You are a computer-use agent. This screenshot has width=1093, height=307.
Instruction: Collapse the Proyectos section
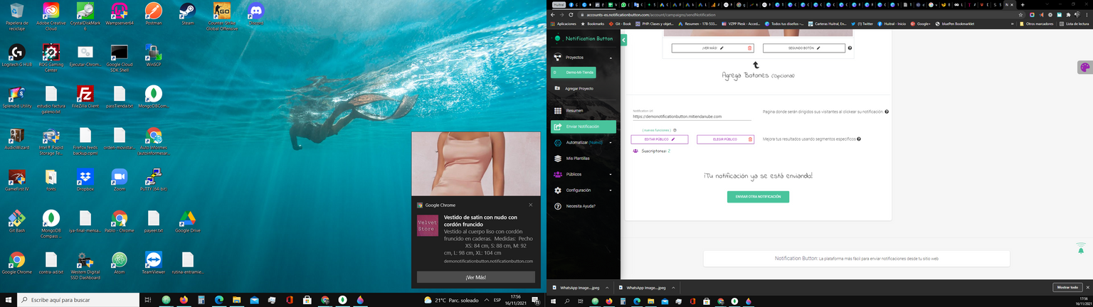611,57
